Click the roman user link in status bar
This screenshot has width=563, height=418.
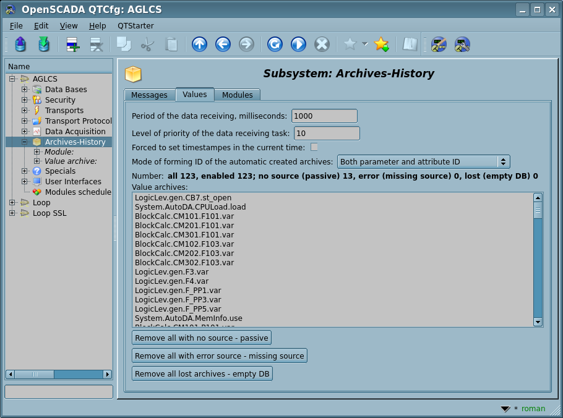[x=533, y=409]
